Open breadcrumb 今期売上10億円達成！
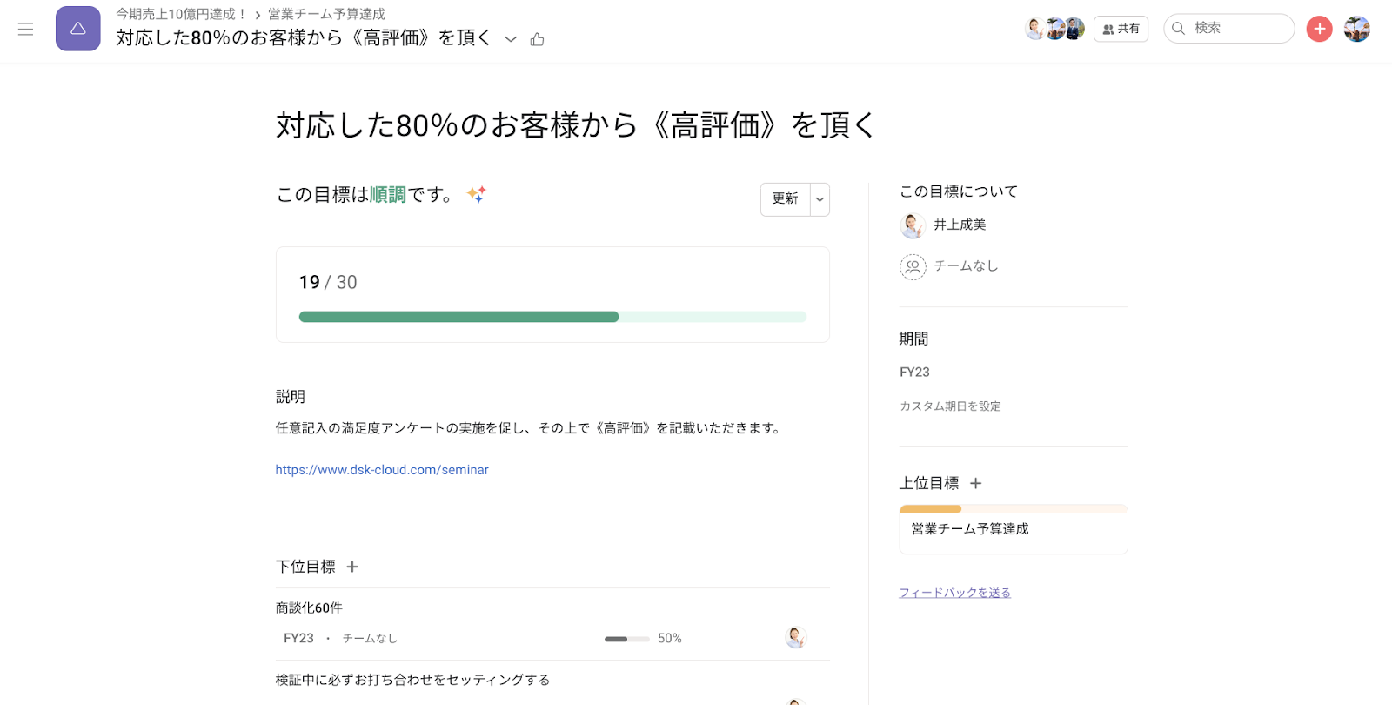1392x705 pixels. [182, 14]
